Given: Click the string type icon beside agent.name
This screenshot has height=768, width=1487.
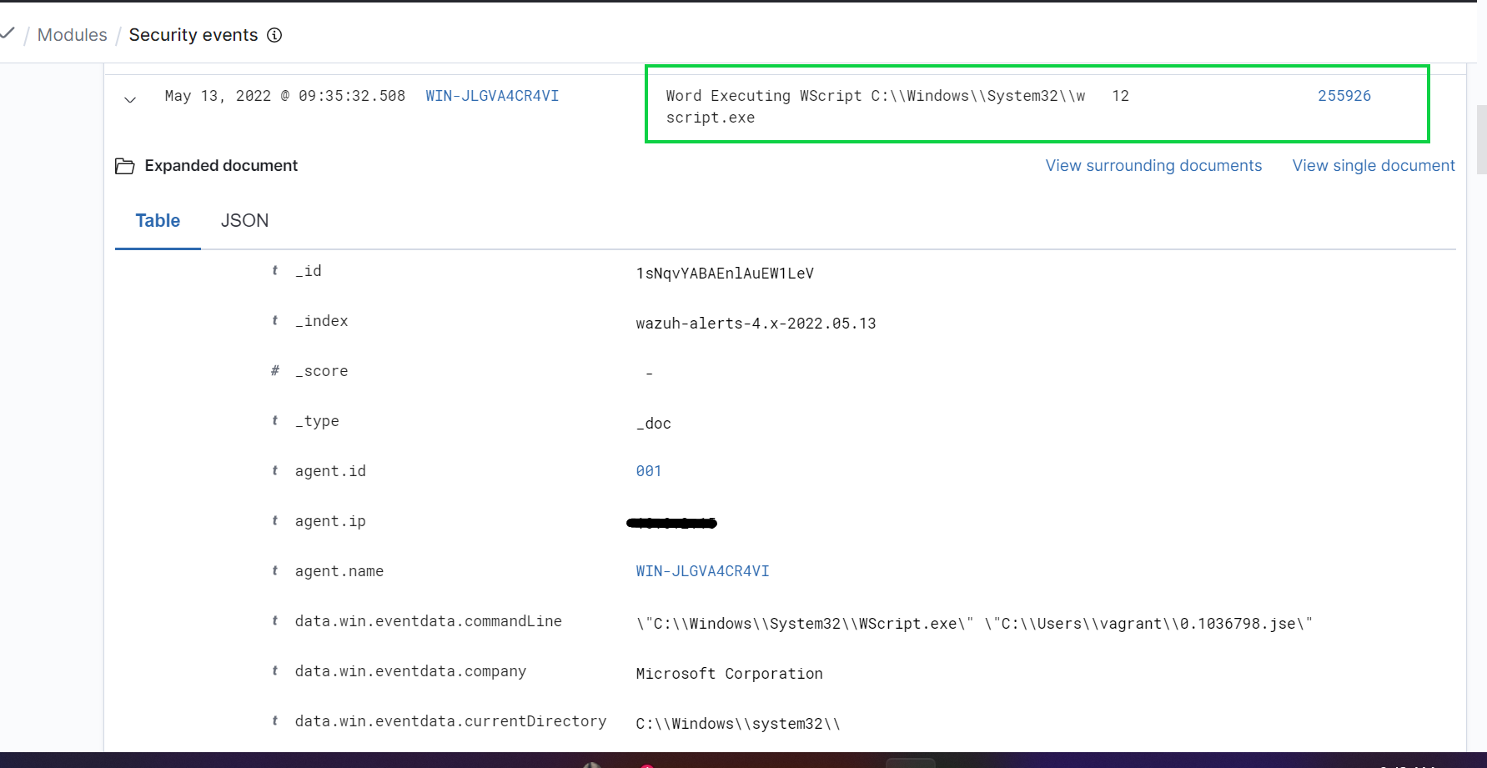Looking at the screenshot, I should tap(274, 570).
